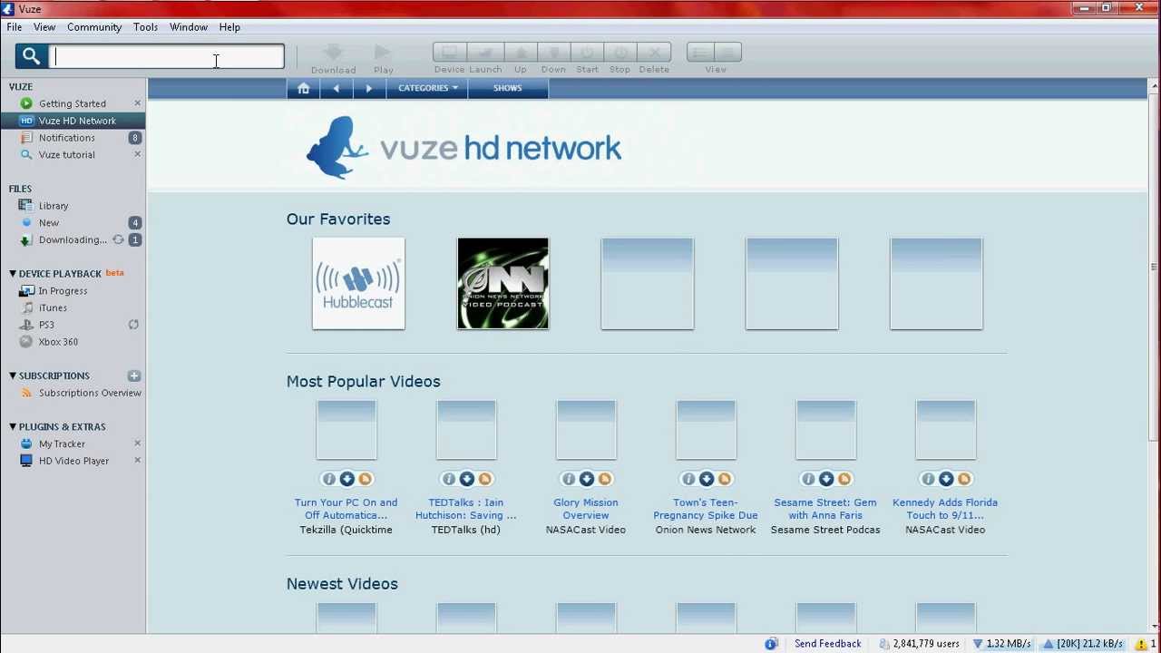Image resolution: width=1161 pixels, height=653 pixels.
Task: Open the File menu
Action: (x=15, y=27)
